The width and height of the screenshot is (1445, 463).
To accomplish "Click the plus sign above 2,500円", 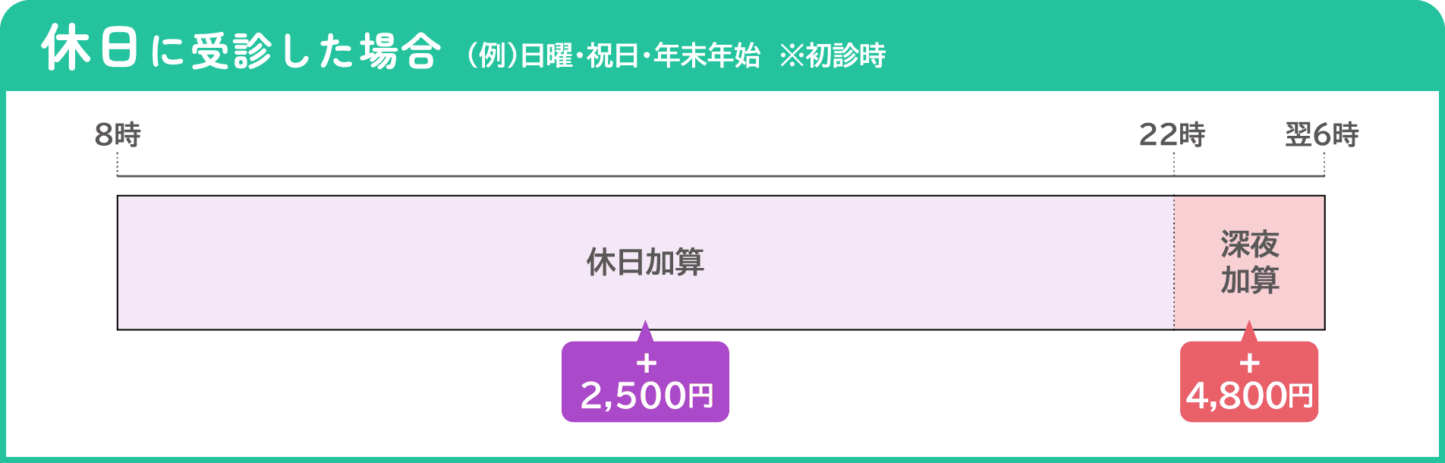I will (x=646, y=364).
